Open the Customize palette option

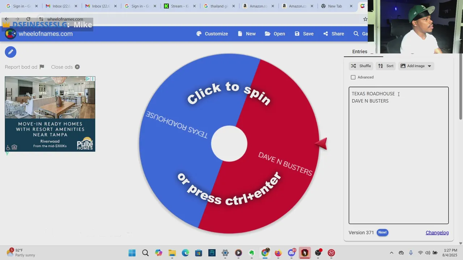pyautogui.click(x=212, y=34)
